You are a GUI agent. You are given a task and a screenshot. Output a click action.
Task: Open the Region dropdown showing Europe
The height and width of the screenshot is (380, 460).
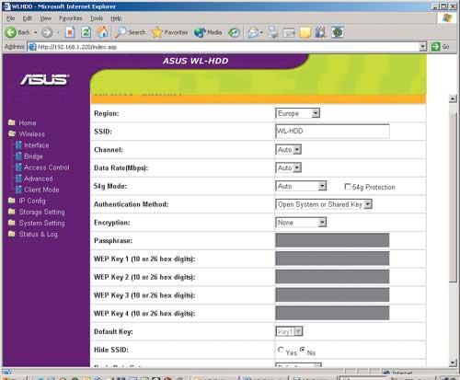click(298, 113)
